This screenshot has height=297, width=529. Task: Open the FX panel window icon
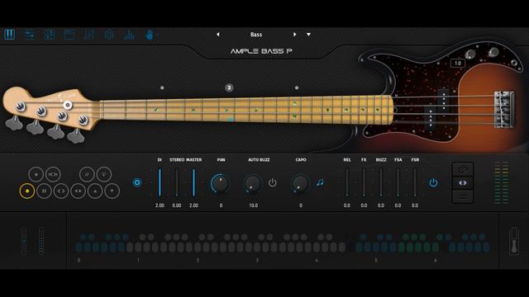69,35
